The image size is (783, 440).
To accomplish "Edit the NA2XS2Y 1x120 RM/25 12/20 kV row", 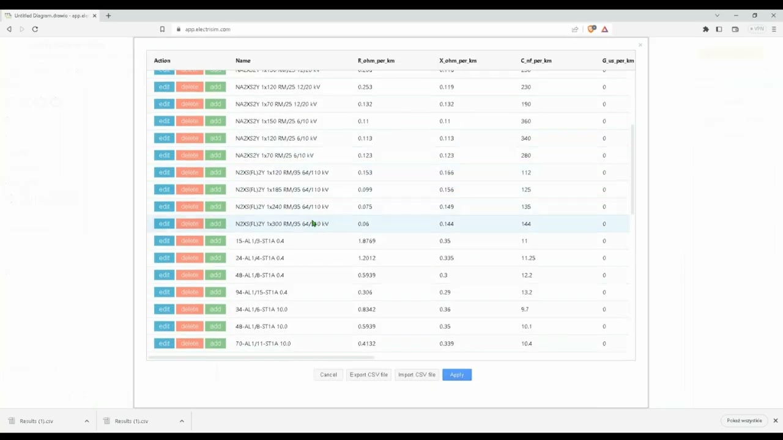I will point(164,87).
